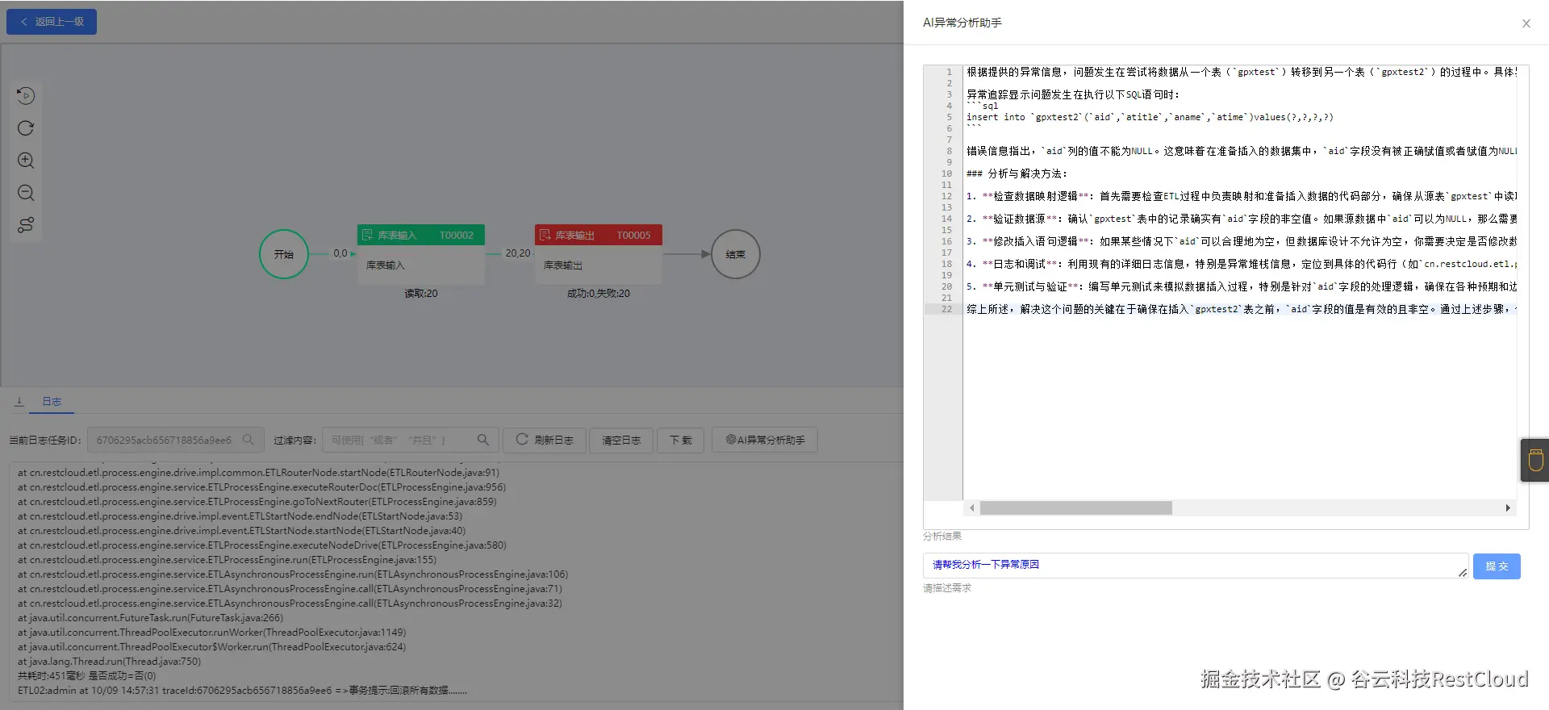This screenshot has width=1549, height=710.
Task: Select the 开始 start node
Action: (x=284, y=254)
